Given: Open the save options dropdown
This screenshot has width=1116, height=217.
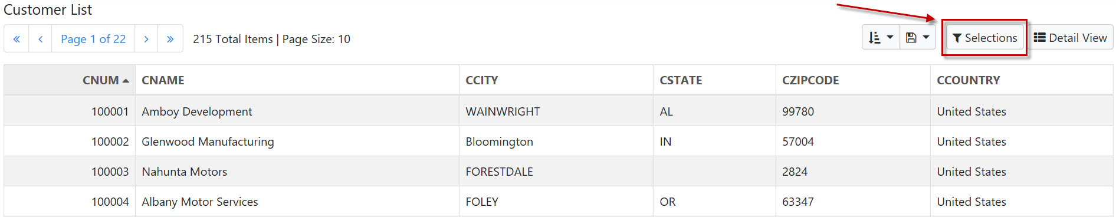Looking at the screenshot, I should click(x=917, y=38).
